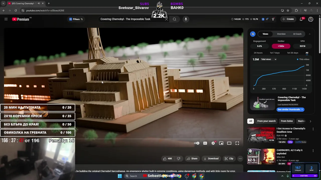
Task: Go back in browser history
Action: pos(4,10)
